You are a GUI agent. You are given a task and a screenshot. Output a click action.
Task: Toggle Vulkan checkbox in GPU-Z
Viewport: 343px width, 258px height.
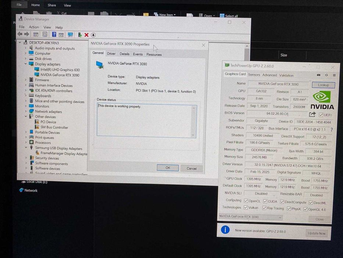(246, 207)
